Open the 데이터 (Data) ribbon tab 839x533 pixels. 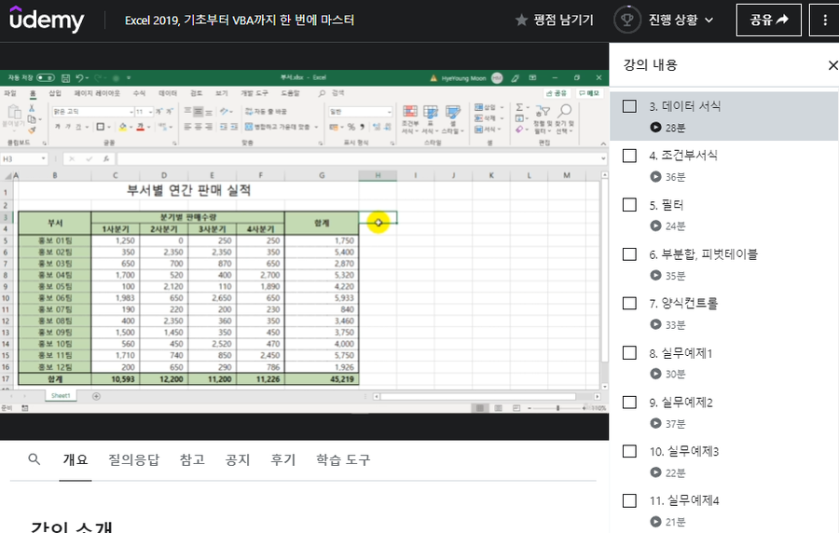click(168, 93)
